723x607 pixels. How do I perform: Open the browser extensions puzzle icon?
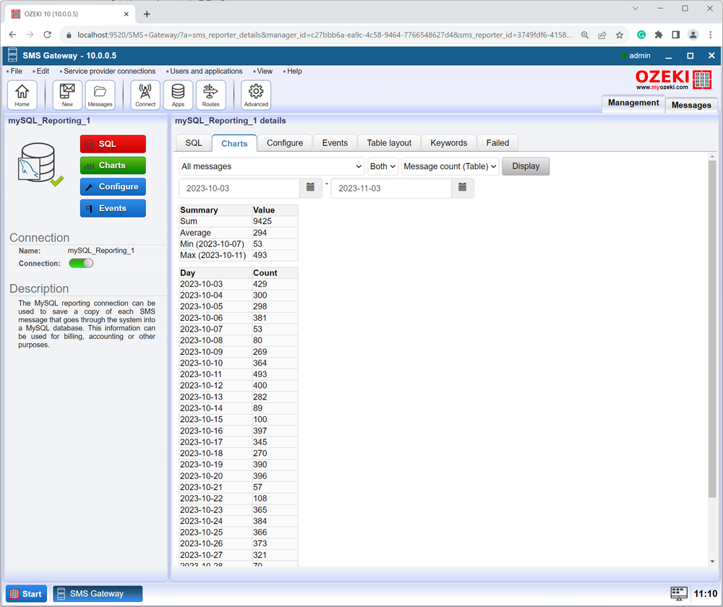point(659,35)
